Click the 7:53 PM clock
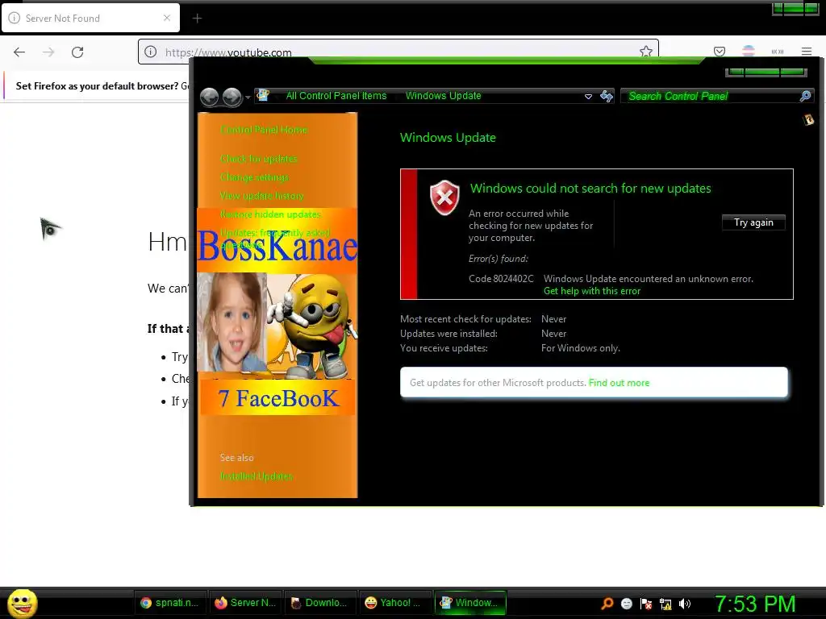The image size is (826, 619). click(755, 604)
